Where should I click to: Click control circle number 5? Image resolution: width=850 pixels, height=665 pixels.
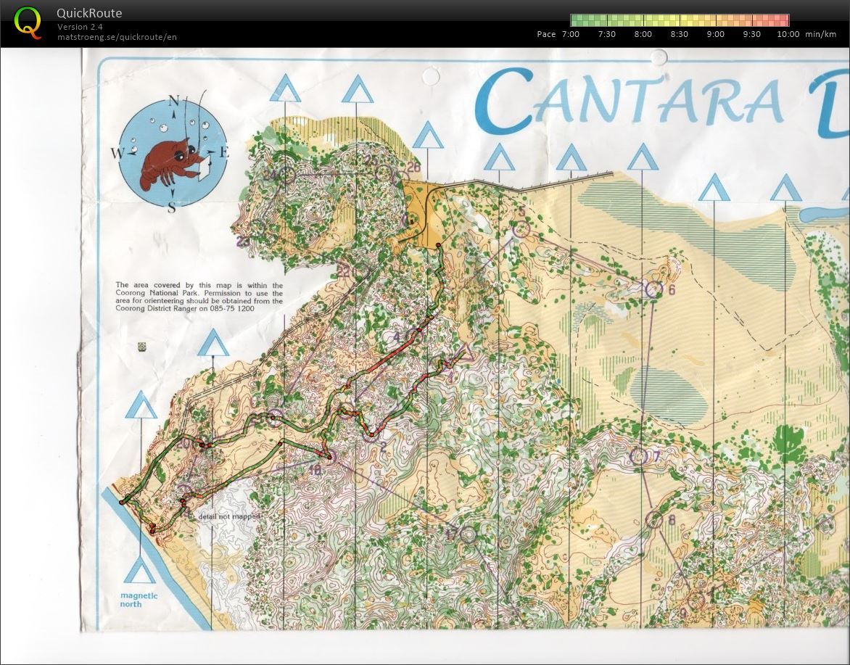tap(521, 229)
